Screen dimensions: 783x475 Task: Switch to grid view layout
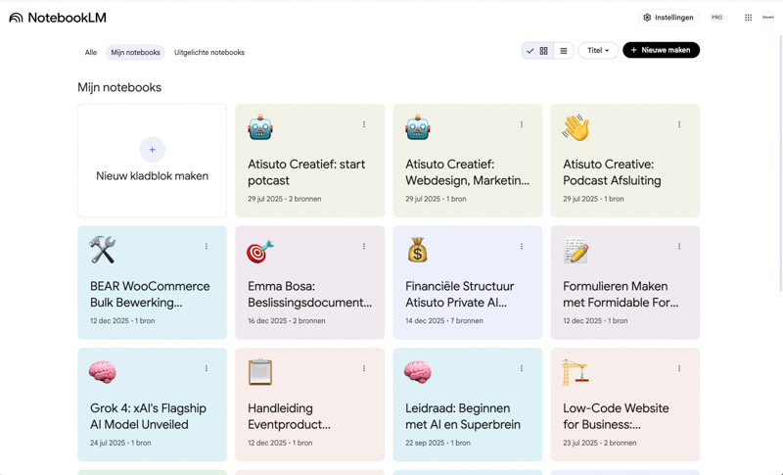[543, 51]
